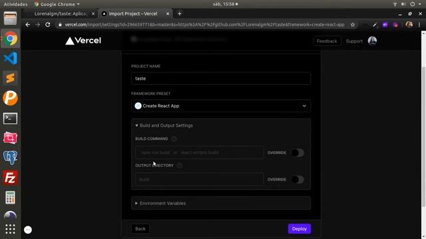Open the Files manager in dock
The width and height of the screenshot is (426, 239).
(11, 19)
